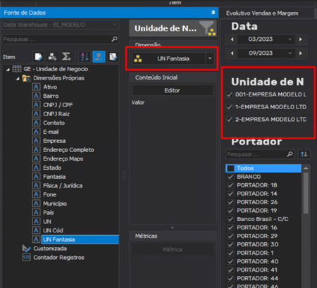Click the Portador sort arrows icon
The width and height of the screenshot is (317, 288).
tap(304, 154)
